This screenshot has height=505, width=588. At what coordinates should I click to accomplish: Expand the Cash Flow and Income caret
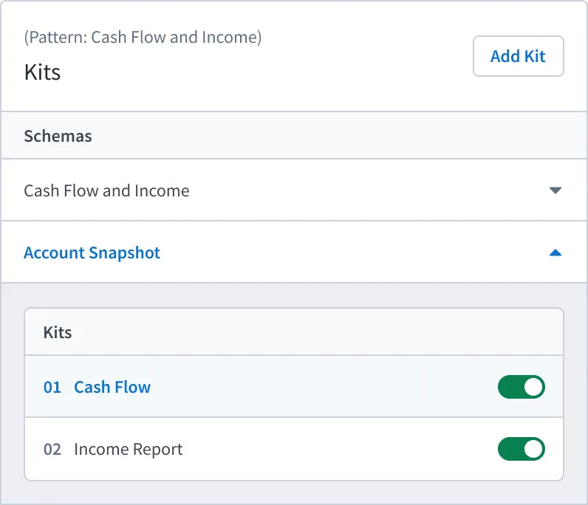click(x=555, y=190)
